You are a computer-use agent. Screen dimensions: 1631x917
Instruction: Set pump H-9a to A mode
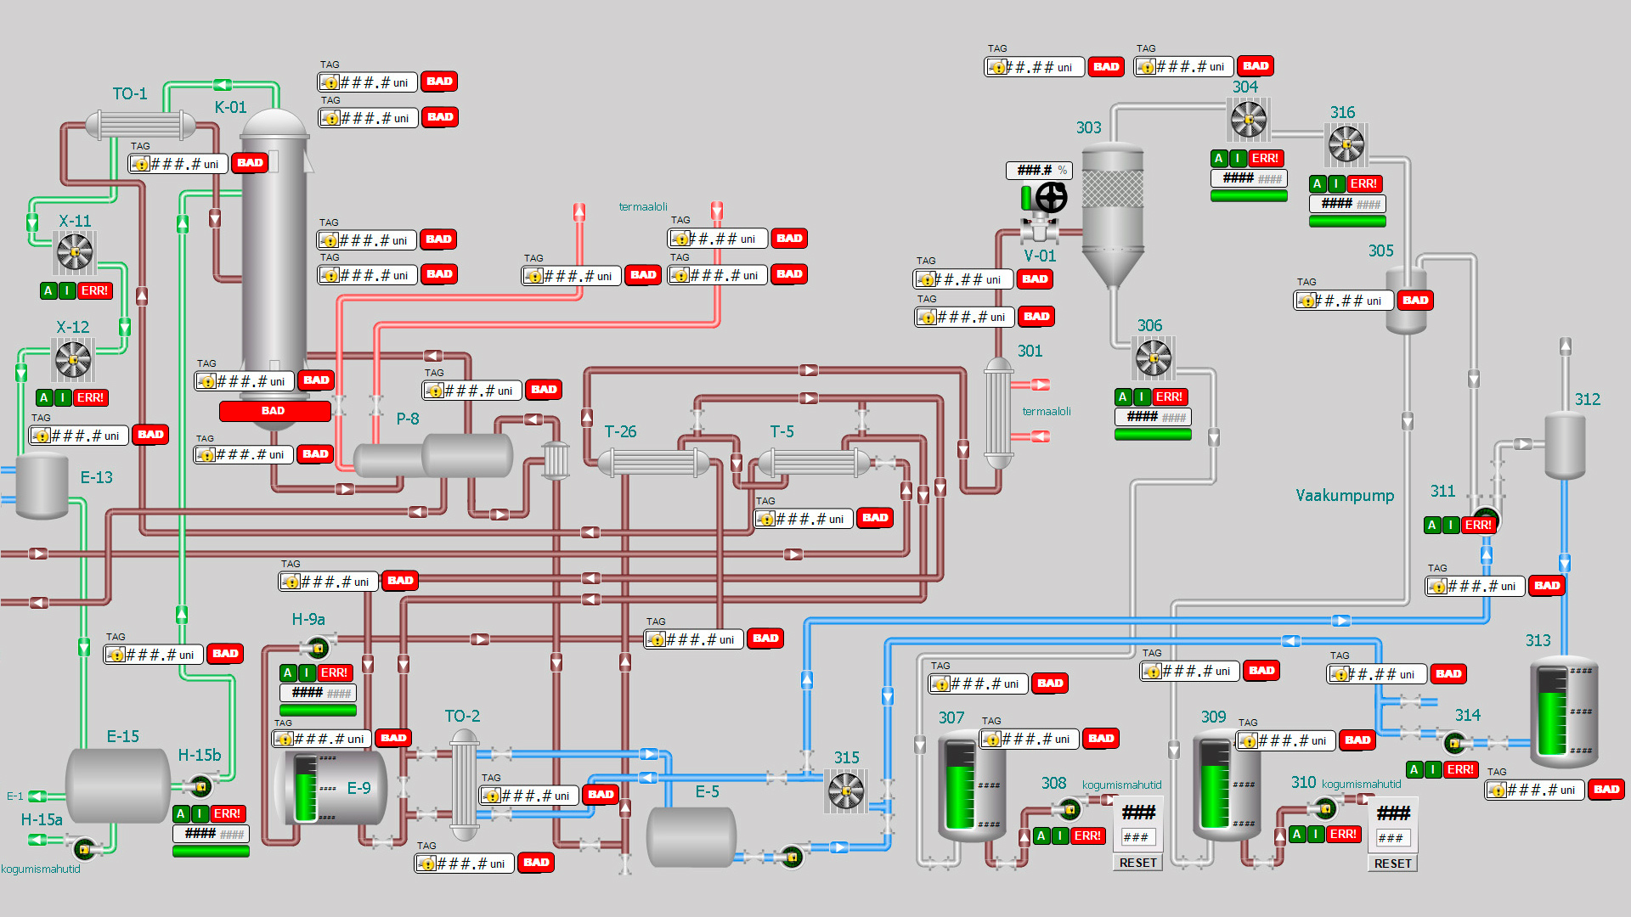pyautogui.click(x=288, y=672)
